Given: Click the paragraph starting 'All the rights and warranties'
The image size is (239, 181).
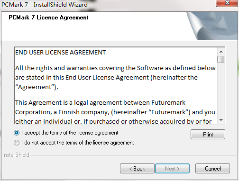Looking at the screenshot, I should click(x=115, y=78).
